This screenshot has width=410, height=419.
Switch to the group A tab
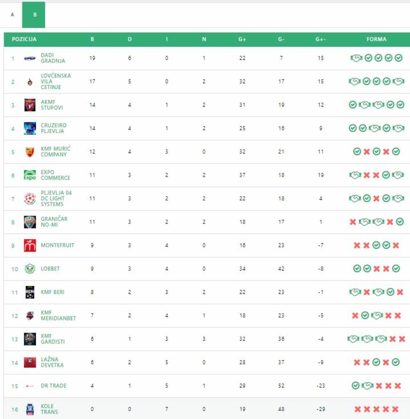(12, 15)
